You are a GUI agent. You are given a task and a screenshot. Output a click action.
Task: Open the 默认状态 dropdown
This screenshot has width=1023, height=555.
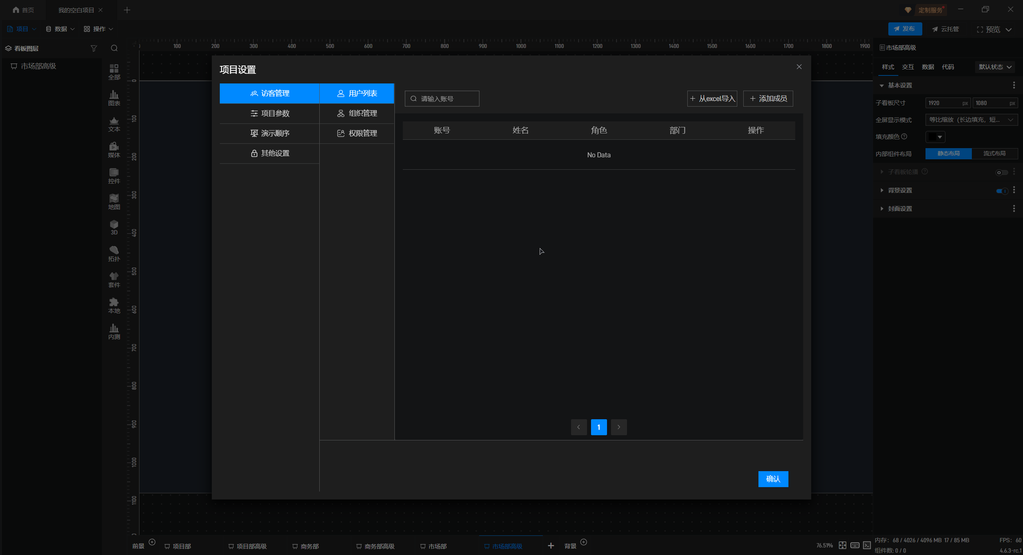coord(995,67)
